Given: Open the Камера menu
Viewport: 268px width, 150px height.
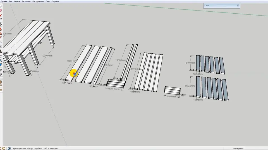Looking at the screenshot, I should click(x=17, y=1).
